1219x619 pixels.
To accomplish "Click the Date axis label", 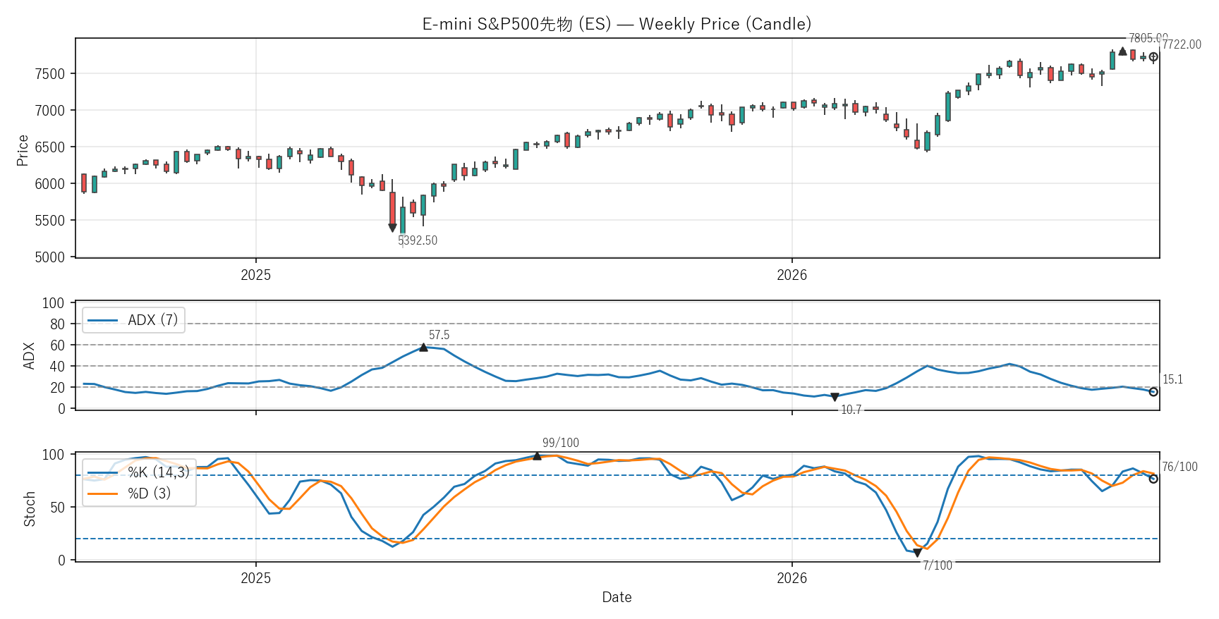I will [617, 597].
